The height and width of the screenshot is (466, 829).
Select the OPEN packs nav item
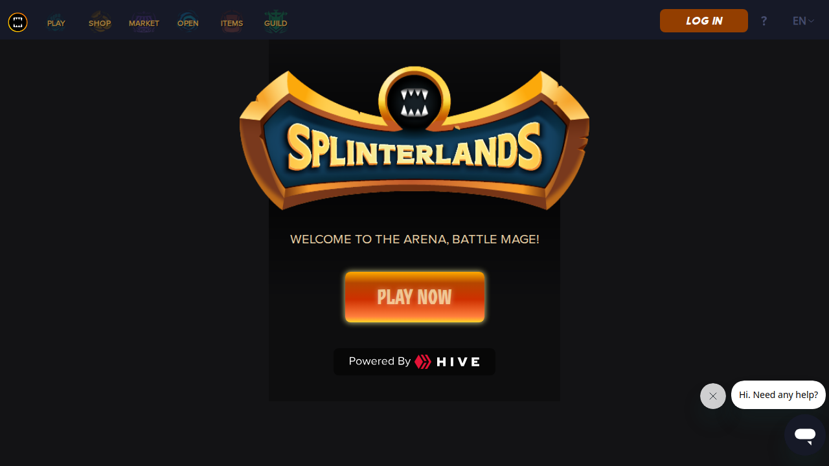[188, 23]
